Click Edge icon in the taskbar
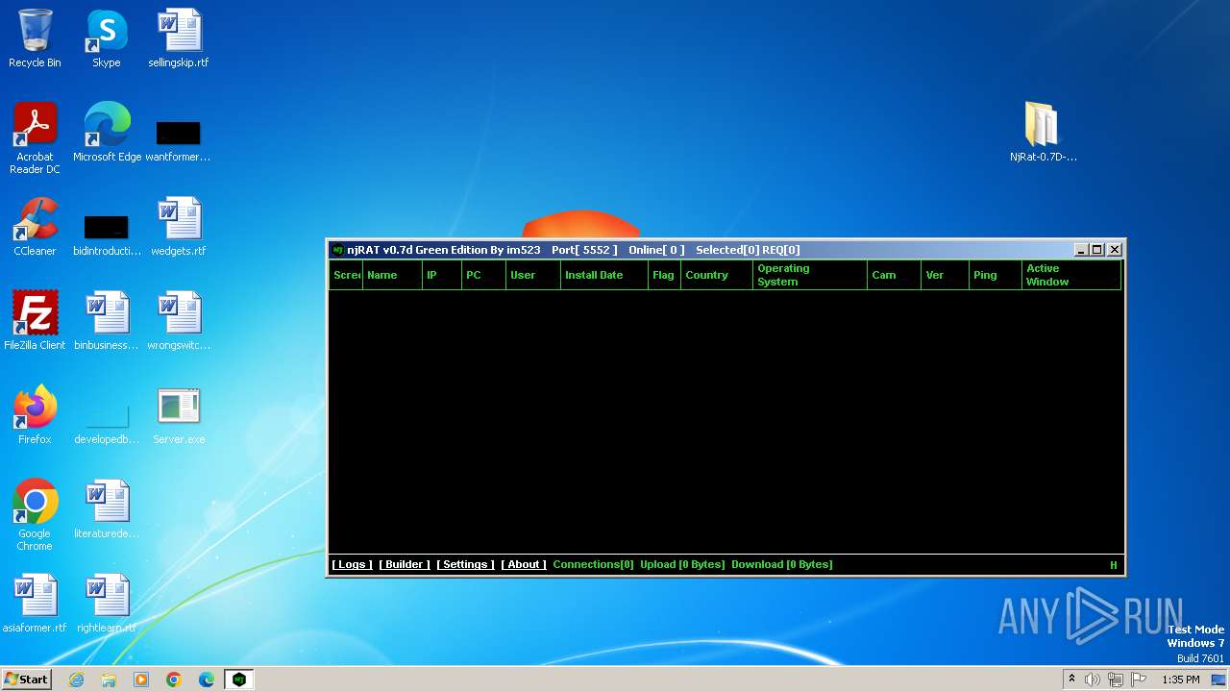Screen dimensions: 1230x692 [x=207, y=680]
